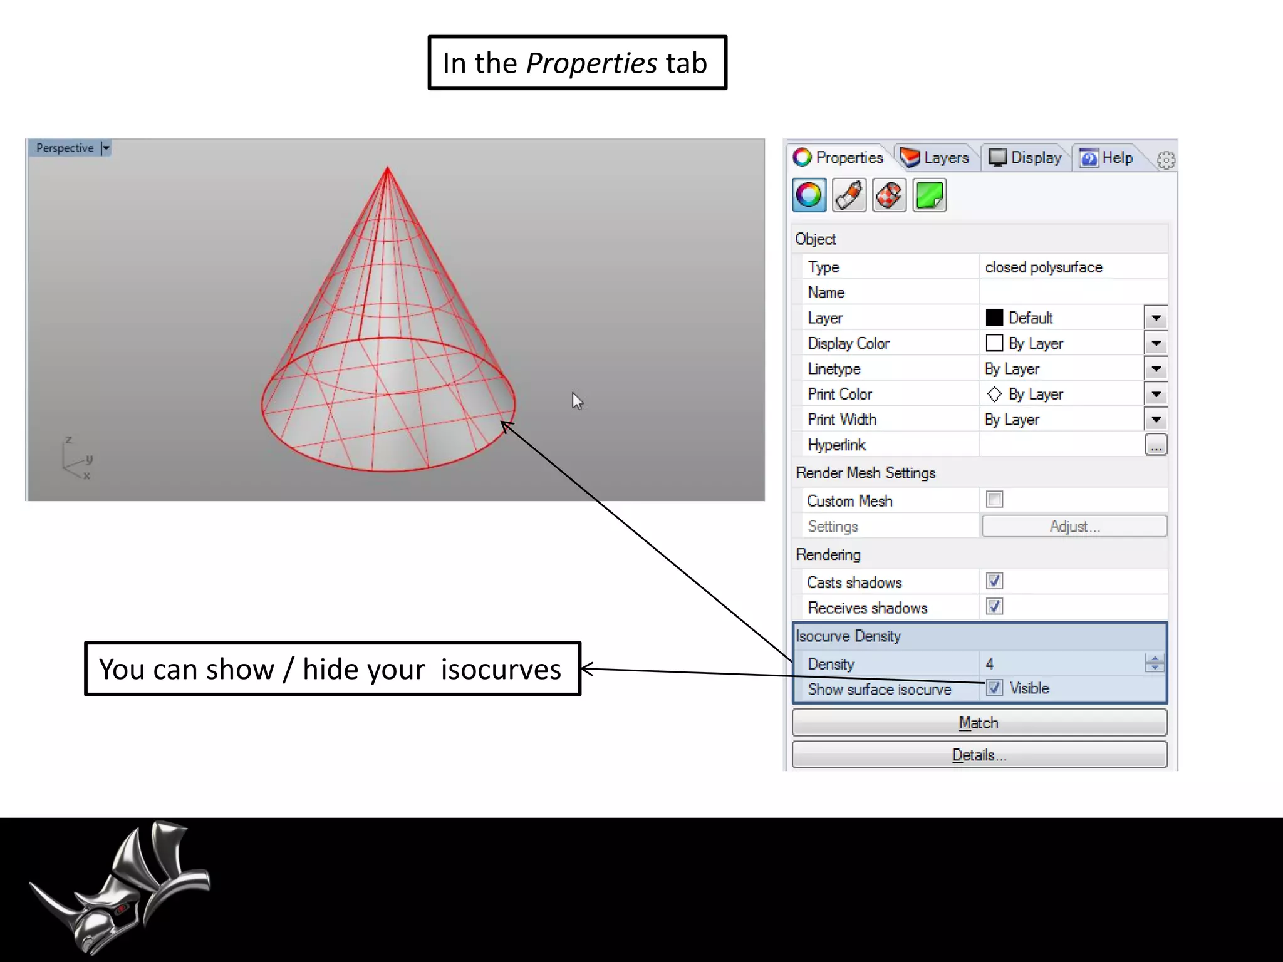Click the Hyperlink ellipsis browse button
The height and width of the screenshot is (962, 1283).
pos(1156,445)
